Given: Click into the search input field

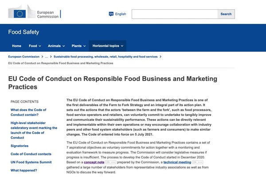Looking at the screenshot, I should point(175,14).
